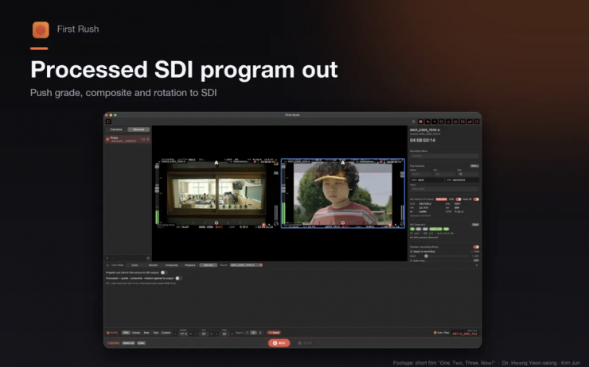Click the Select all button
Viewport: 589px width, 367px height.
128,343
